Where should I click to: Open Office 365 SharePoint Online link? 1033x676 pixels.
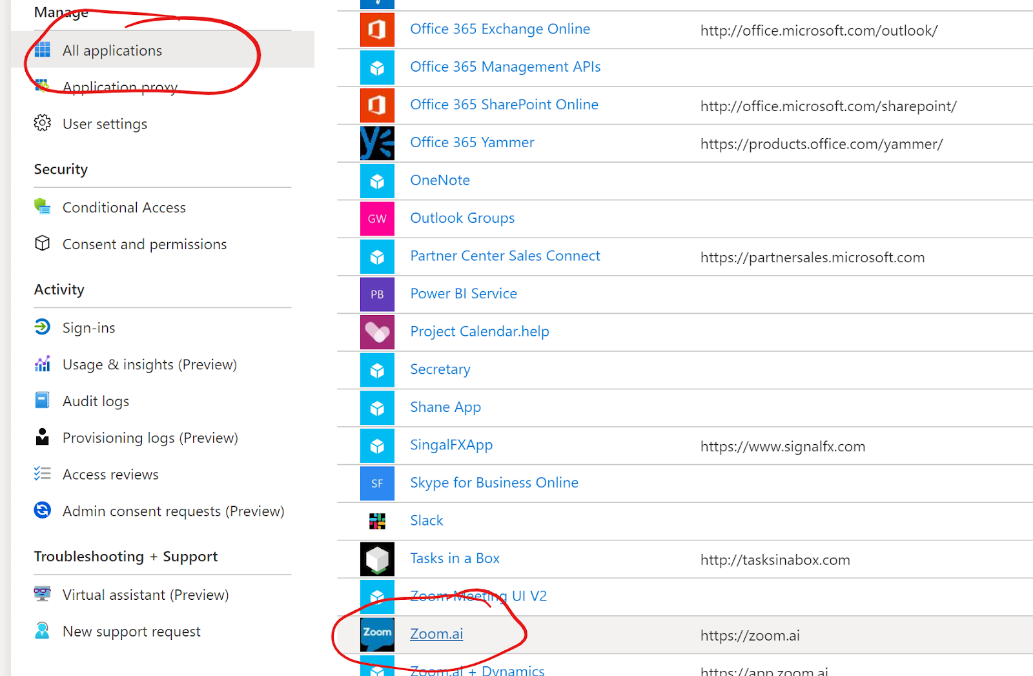pyautogui.click(x=504, y=105)
